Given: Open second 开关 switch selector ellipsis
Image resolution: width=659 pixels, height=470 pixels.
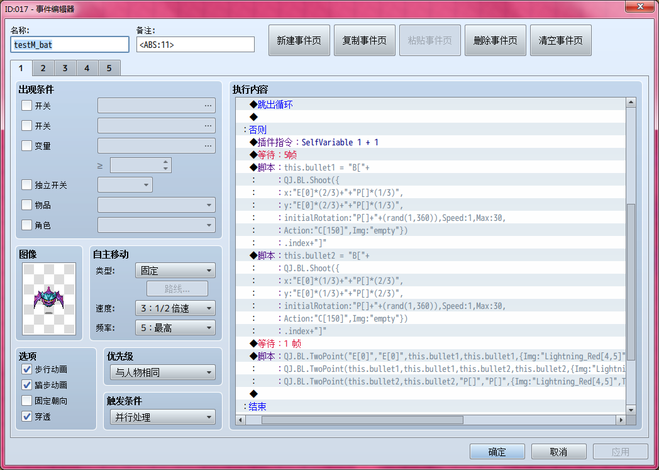Looking at the screenshot, I should (208, 126).
